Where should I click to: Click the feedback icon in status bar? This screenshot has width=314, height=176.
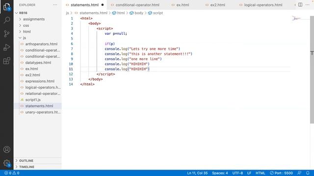pyautogui.click(x=299, y=173)
